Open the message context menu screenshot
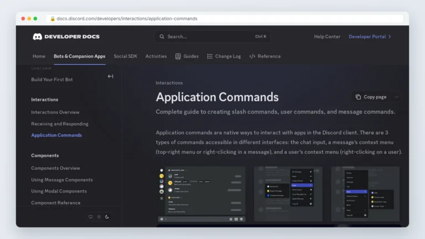 [x=288, y=194]
